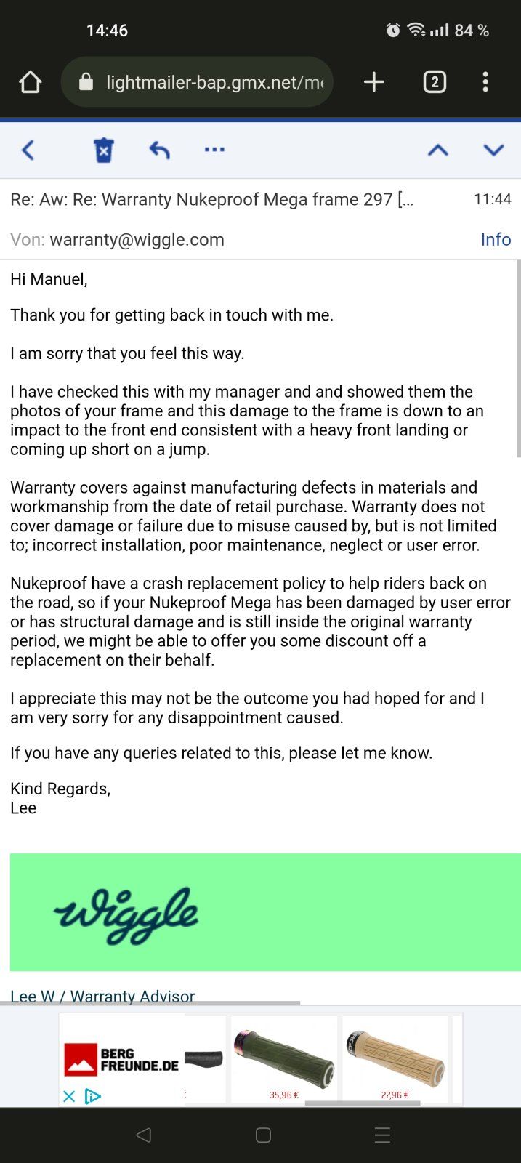Screen dimensions: 521x1163
Task: Tap the browser home icon
Action: 30,82
